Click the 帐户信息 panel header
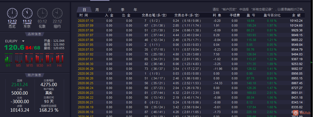The width and height of the screenshot is (313, 117). coord(35,75)
